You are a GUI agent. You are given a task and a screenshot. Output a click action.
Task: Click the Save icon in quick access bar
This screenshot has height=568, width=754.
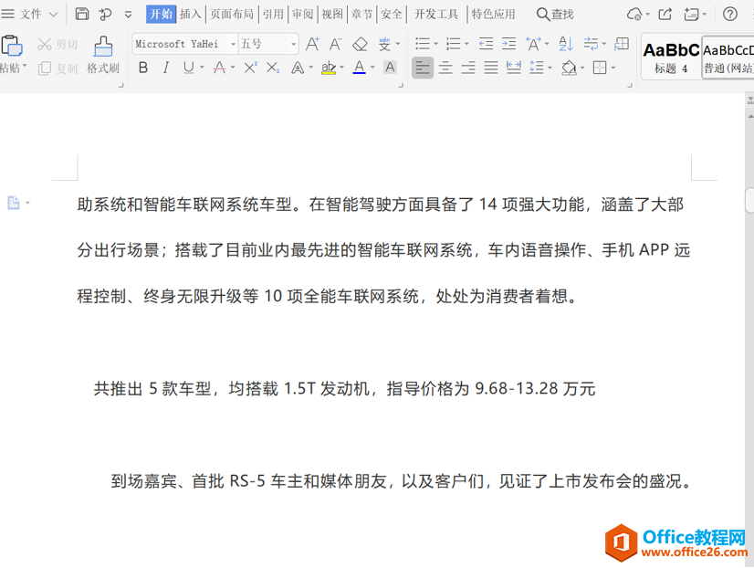coord(82,14)
